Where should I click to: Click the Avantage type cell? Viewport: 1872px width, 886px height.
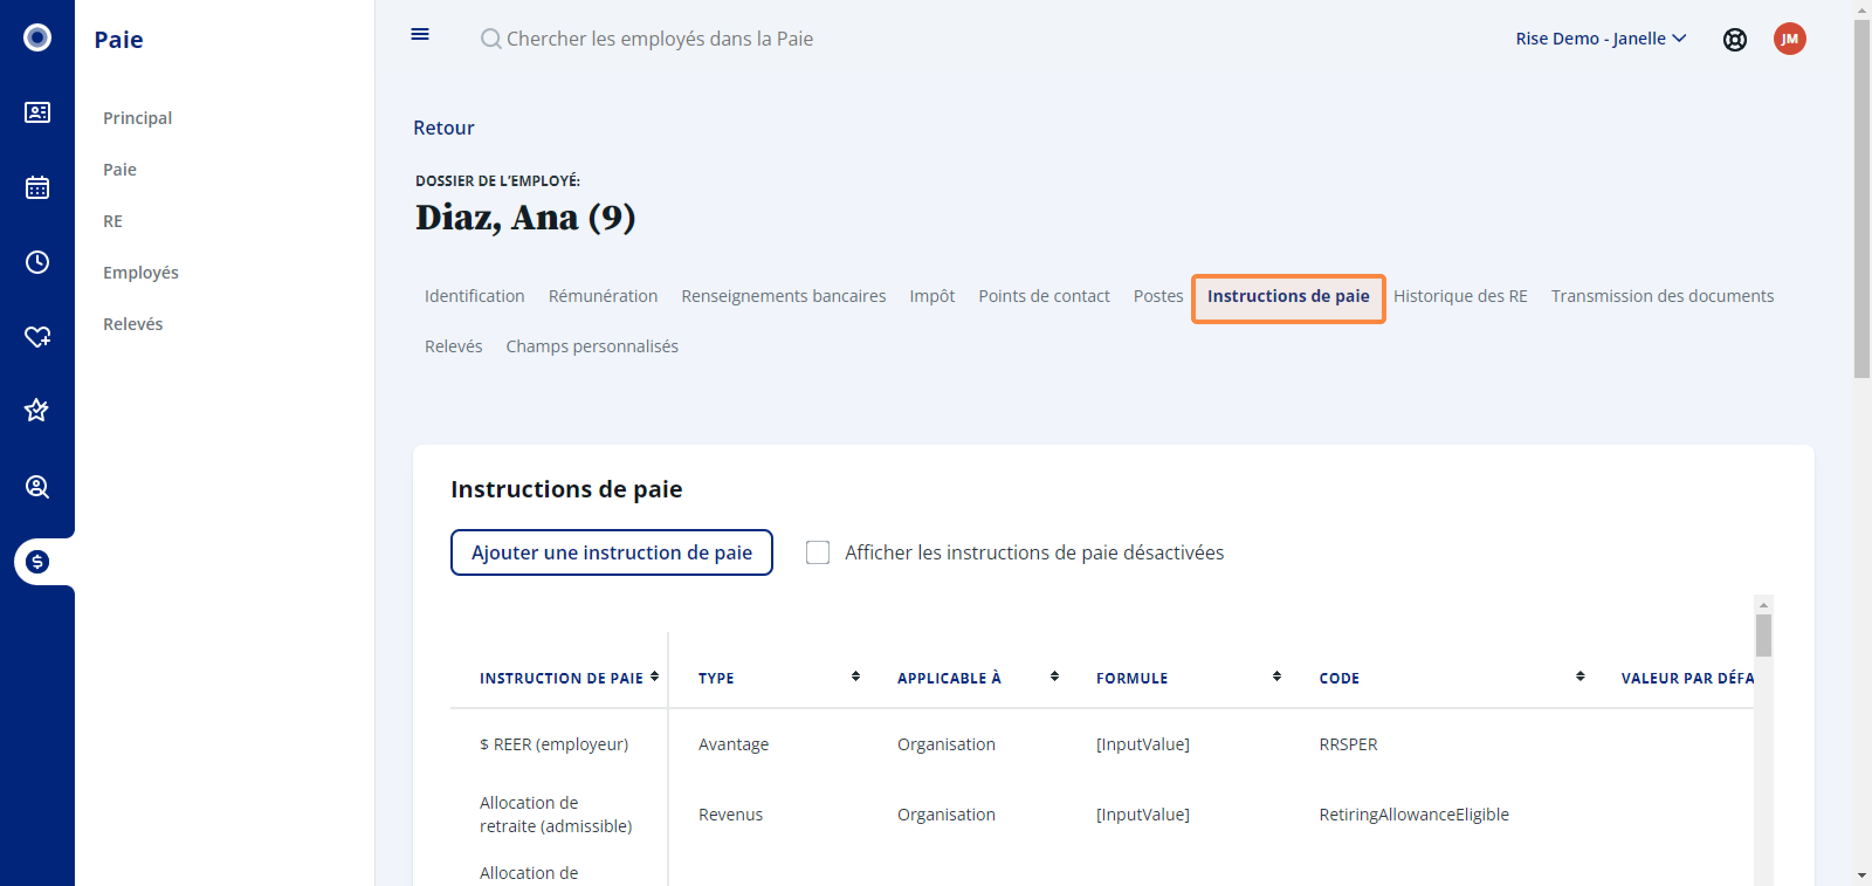point(733,744)
